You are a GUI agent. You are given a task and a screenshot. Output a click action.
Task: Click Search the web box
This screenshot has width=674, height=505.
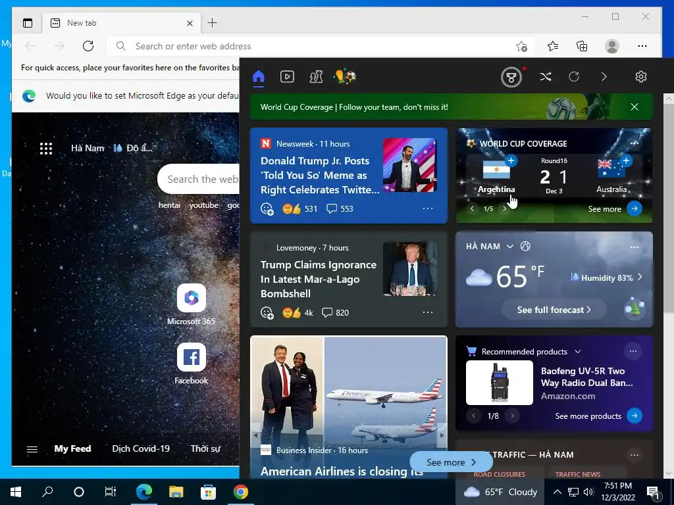tap(199, 179)
